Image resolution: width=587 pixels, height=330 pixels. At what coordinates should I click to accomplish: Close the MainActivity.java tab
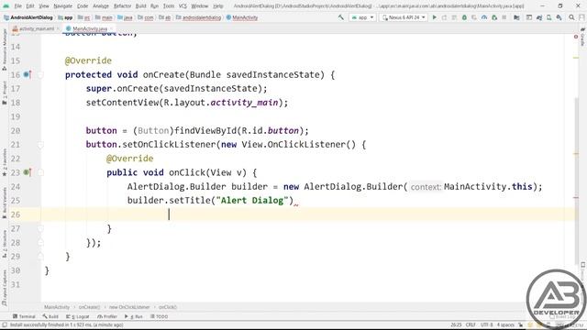tap(111, 28)
